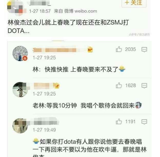
Task: Click the crown badge beside first commenter name
Action: click(x=90, y=49)
